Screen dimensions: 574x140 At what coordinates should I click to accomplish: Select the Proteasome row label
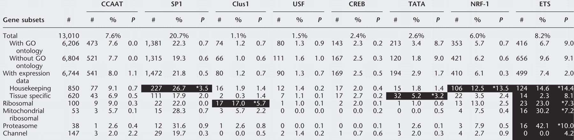click(x=20, y=126)
